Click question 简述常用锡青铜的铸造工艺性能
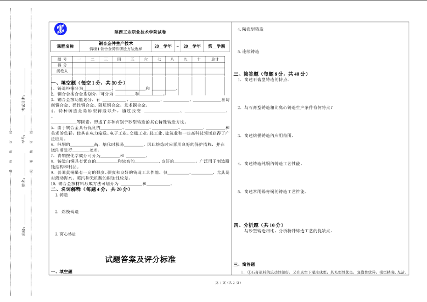This screenshot has height=302, width=427. pyautogui.click(x=272, y=192)
